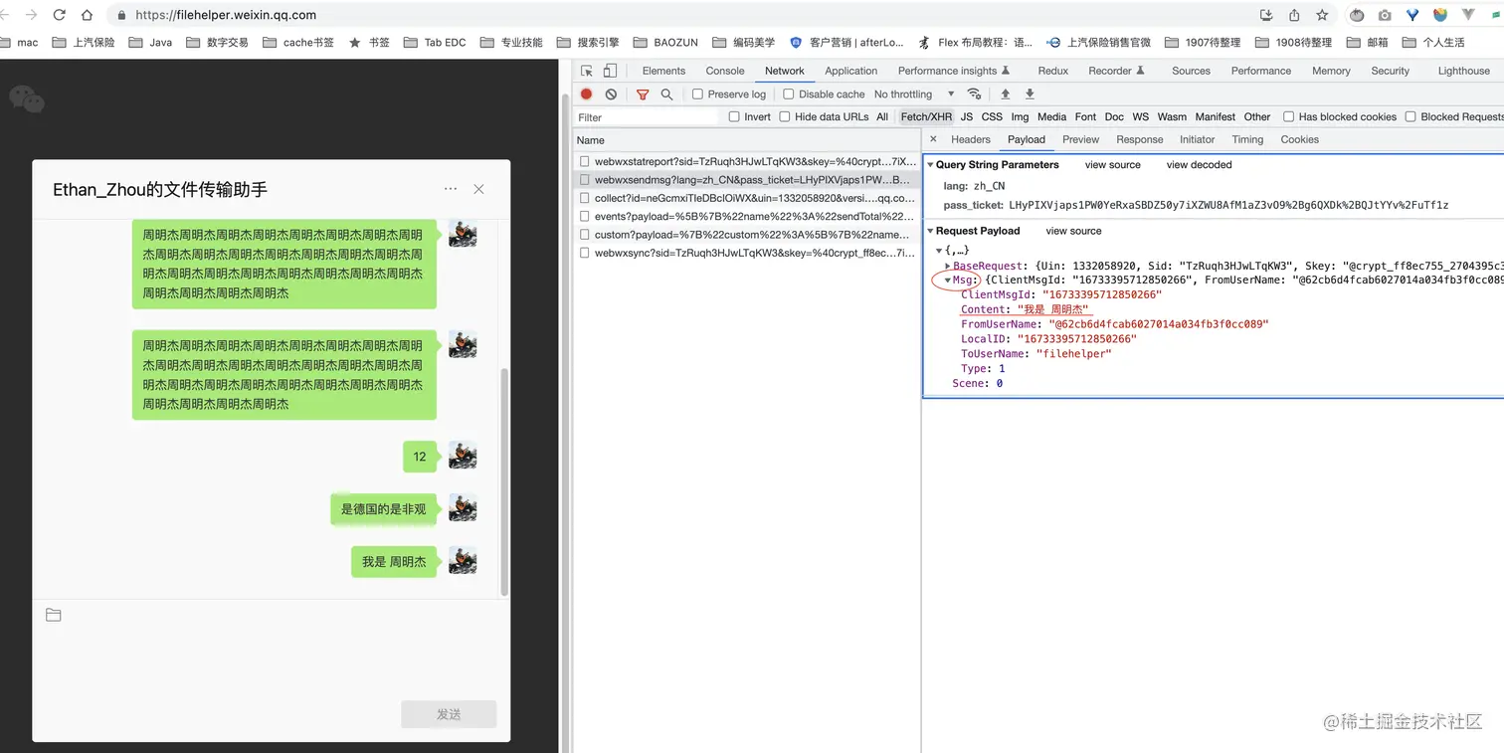Image resolution: width=1504 pixels, height=753 pixels.
Task: Open the network search magnifier
Action: point(666,94)
